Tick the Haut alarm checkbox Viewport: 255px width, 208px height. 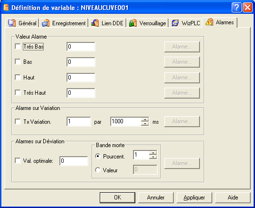tap(18, 77)
